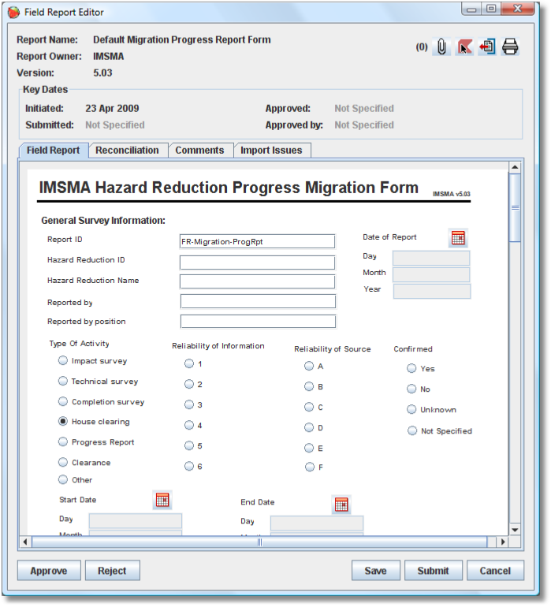Switch to the Reconciliation tab
Image resolution: width=551 pixels, height=607 pixels.
[x=127, y=151]
